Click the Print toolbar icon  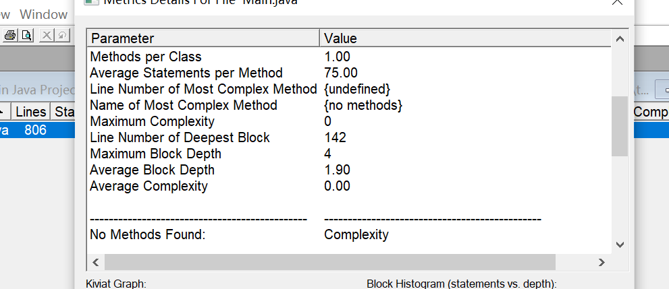(x=10, y=35)
